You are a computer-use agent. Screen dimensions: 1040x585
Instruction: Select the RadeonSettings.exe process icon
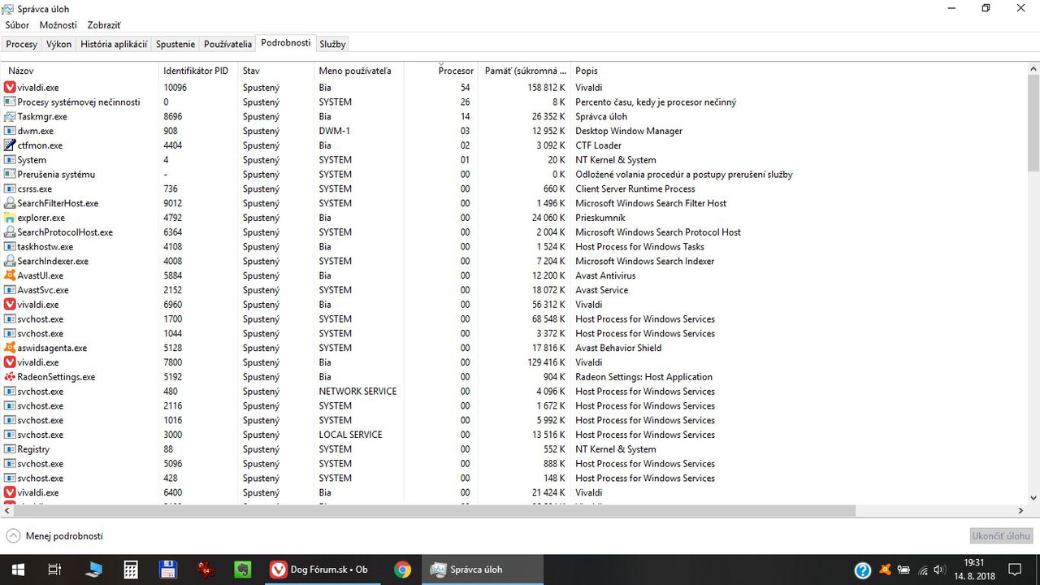[x=10, y=377]
